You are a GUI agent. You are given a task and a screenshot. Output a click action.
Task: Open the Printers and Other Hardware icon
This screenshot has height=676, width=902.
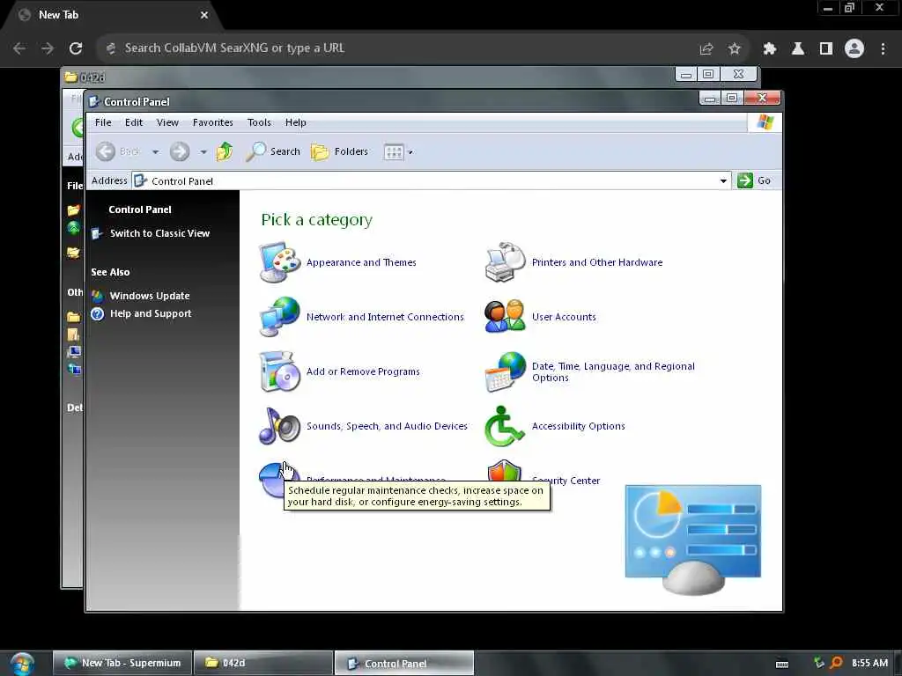pos(505,262)
